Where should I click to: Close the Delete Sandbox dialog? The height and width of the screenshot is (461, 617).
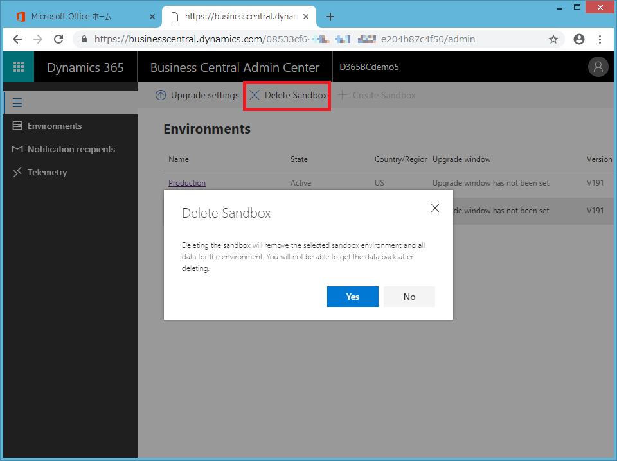(x=435, y=208)
